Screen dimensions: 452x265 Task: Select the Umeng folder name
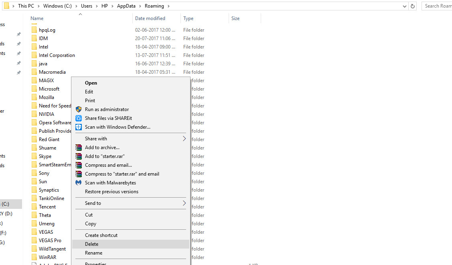pyautogui.click(x=47, y=224)
